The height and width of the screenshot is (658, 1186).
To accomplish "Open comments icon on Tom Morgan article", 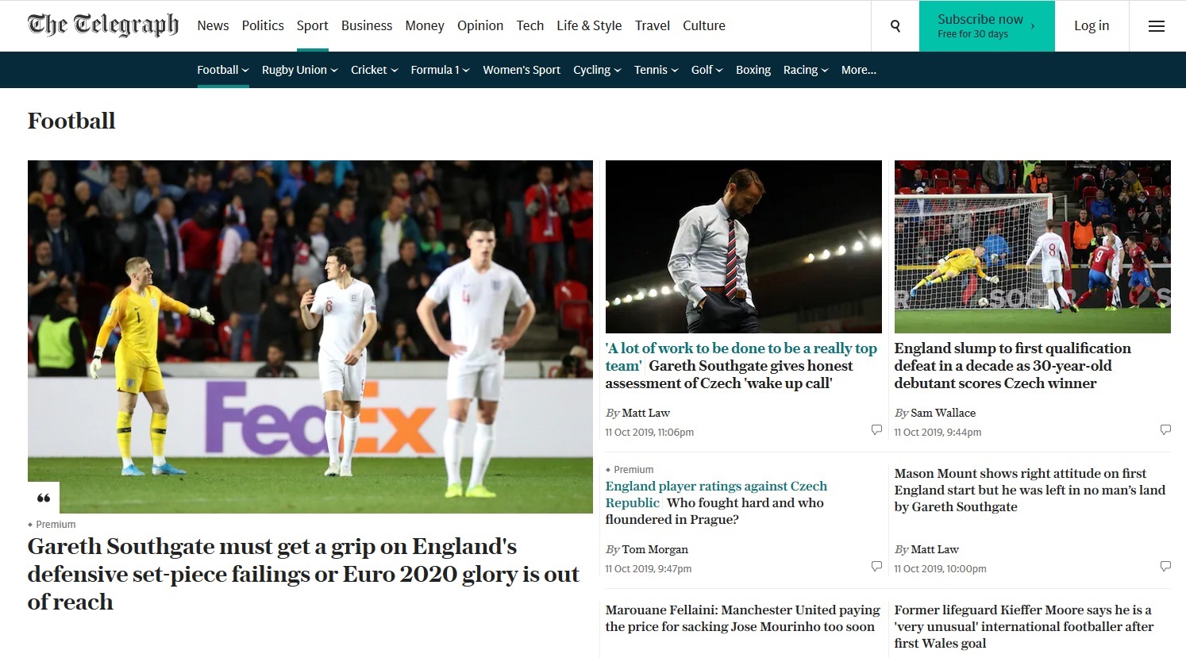I will tap(876, 566).
